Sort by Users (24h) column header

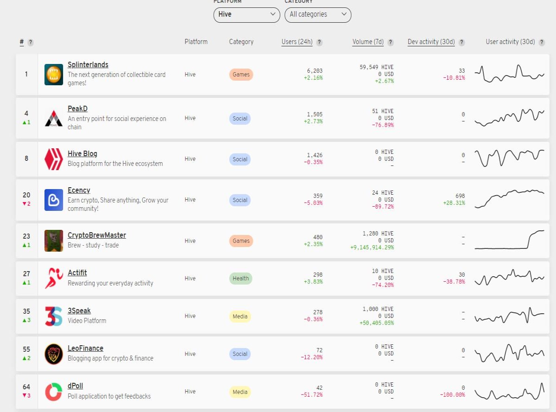pyautogui.click(x=297, y=42)
